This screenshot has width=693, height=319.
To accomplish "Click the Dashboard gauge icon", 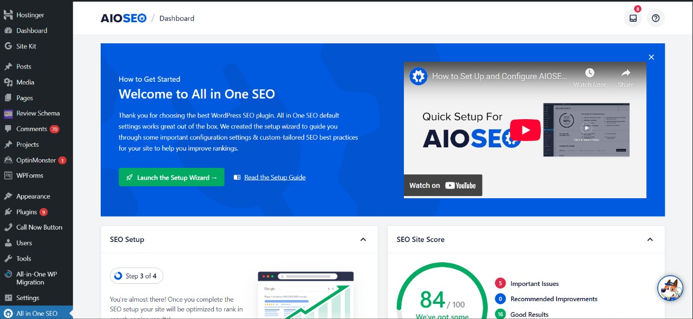I will point(8,31).
